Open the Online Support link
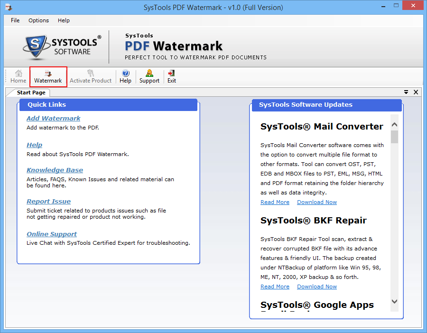This screenshot has height=333, width=427. [x=52, y=234]
